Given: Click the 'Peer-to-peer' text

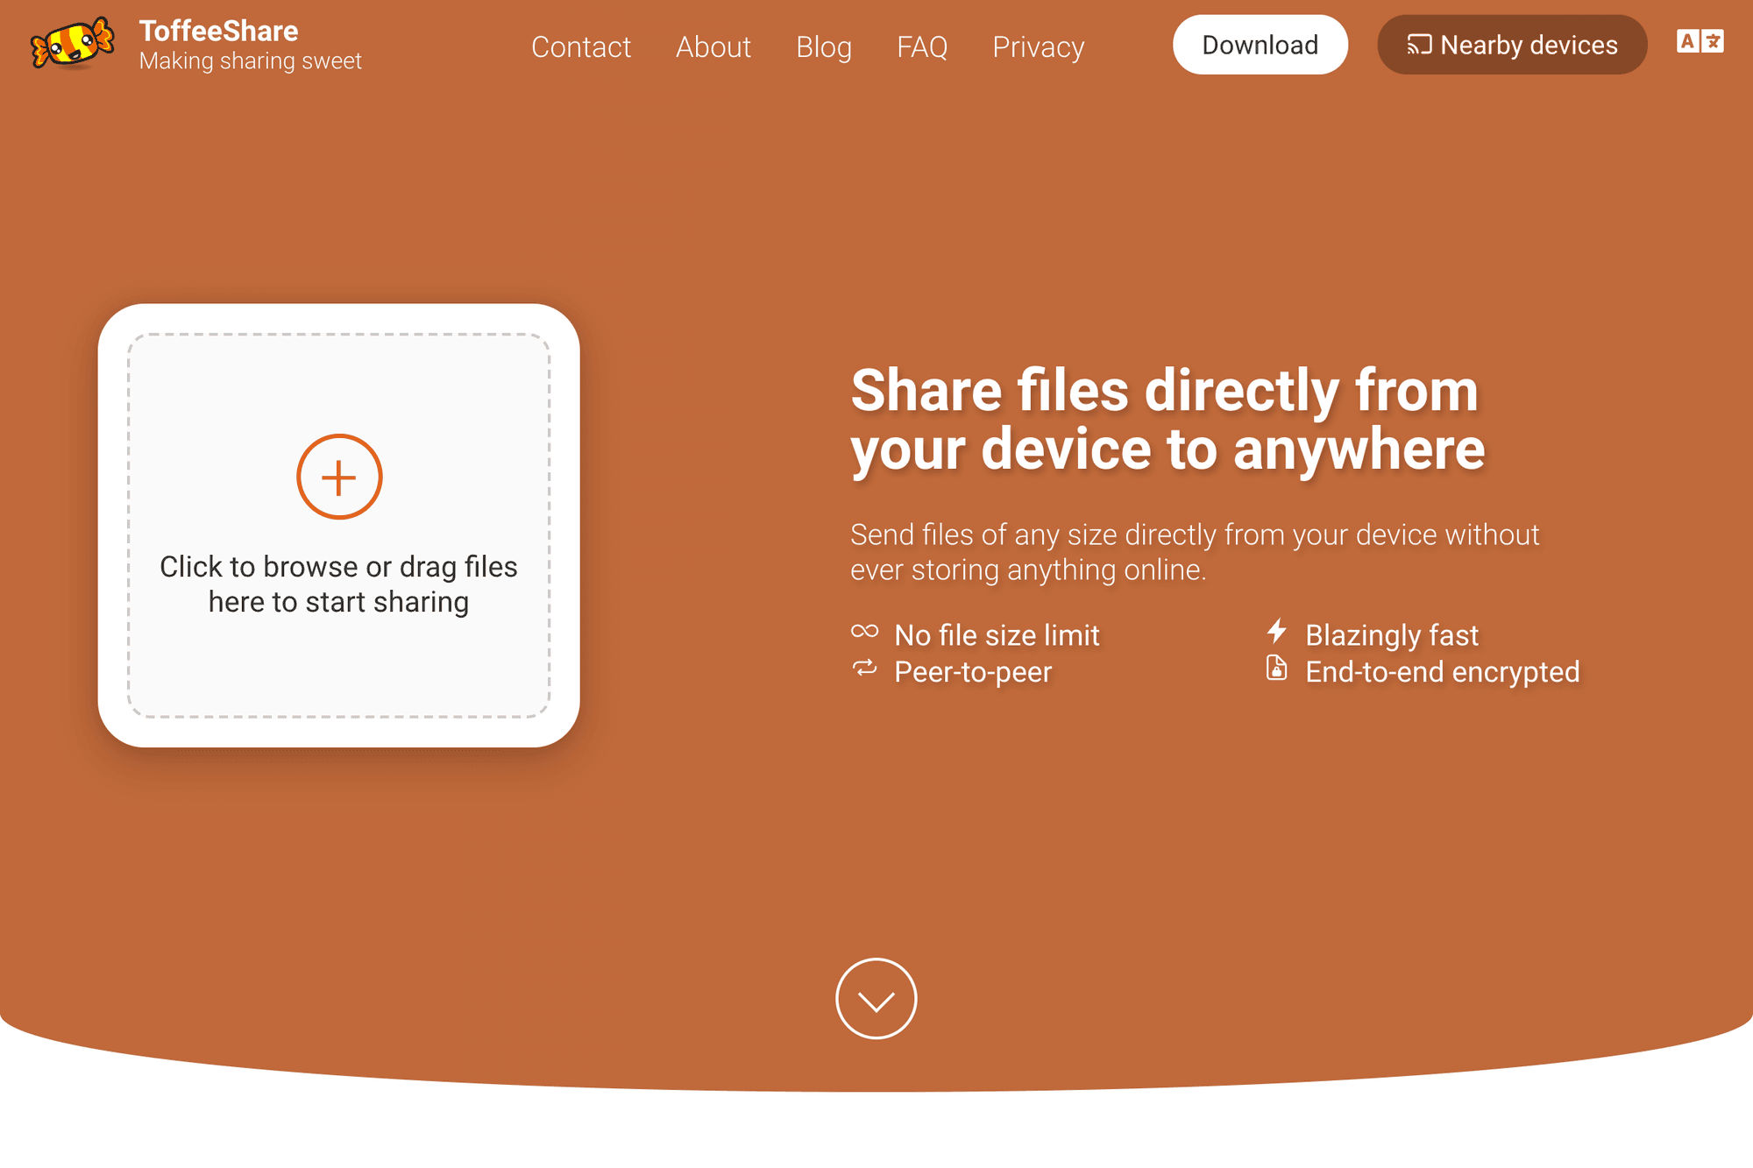Looking at the screenshot, I should click(x=973, y=672).
